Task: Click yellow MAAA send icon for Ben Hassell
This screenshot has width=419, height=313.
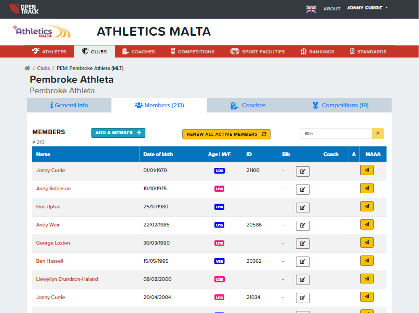Action: 367,261
